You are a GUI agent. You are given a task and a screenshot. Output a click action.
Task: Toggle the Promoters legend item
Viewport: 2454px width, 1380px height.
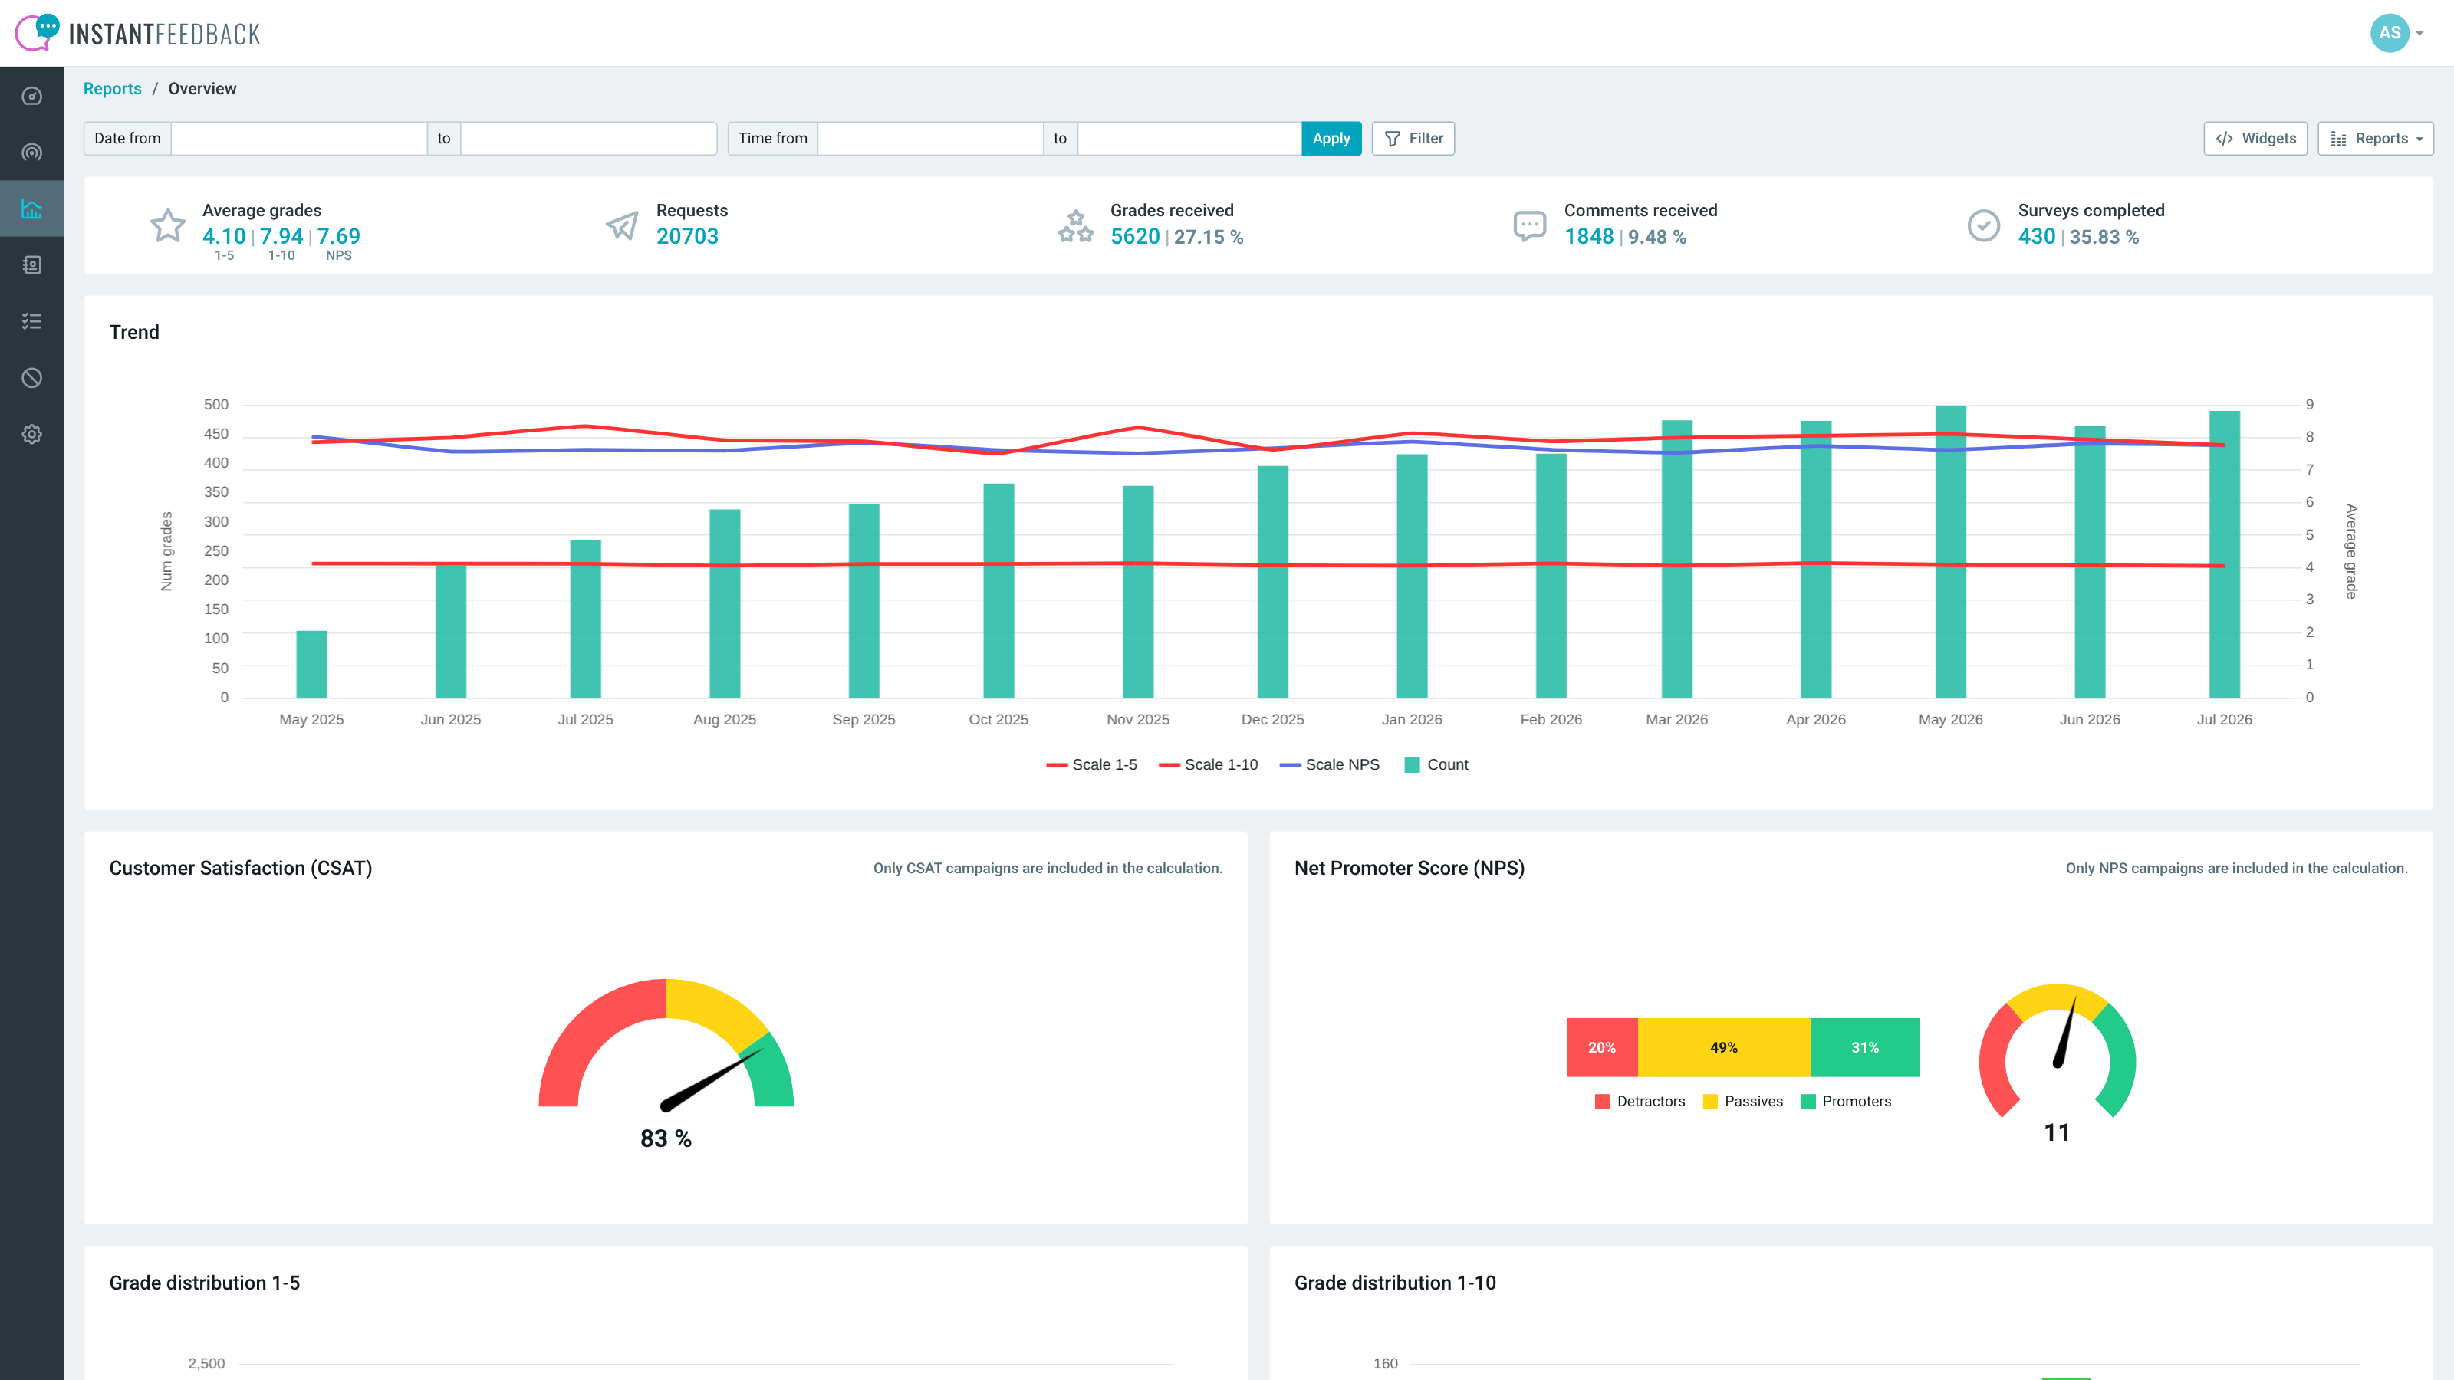tap(1846, 1102)
